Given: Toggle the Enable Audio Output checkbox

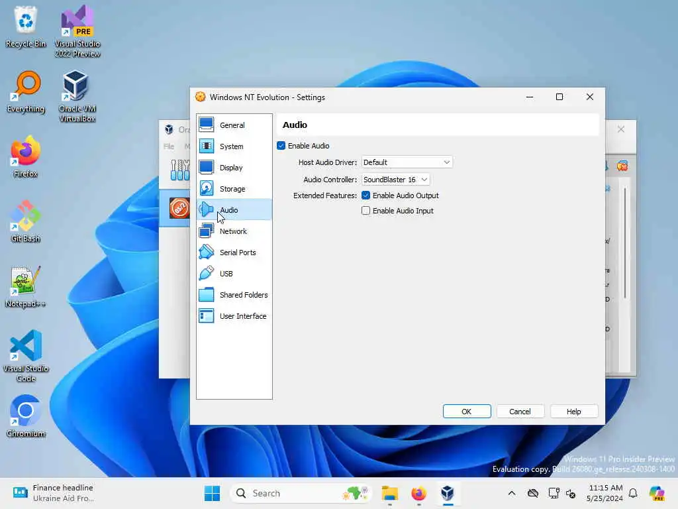Looking at the screenshot, I should (365, 196).
